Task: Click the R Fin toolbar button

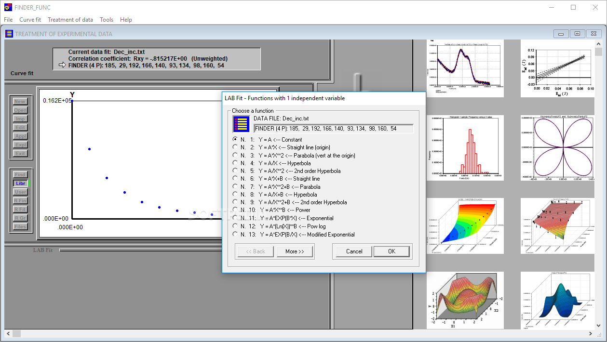Action: click(20, 201)
